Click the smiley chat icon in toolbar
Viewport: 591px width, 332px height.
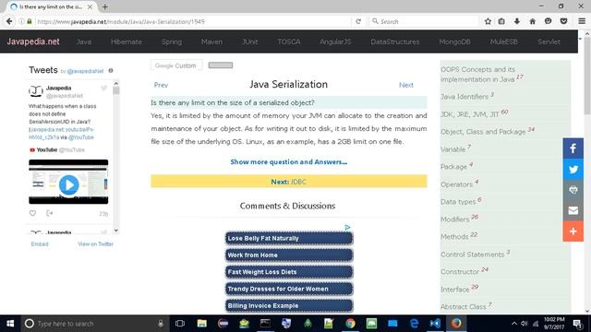tap(548, 21)
